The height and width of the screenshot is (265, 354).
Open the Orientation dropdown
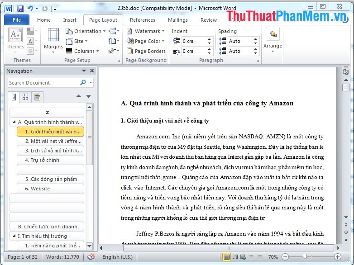point(86,31)
